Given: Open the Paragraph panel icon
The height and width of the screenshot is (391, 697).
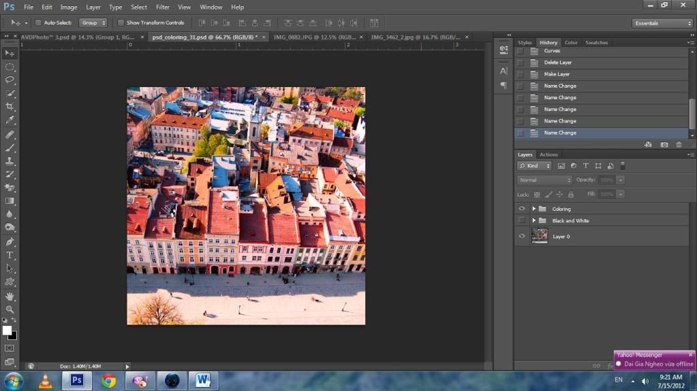Looking at the screenshot, I should coord(504,85).
